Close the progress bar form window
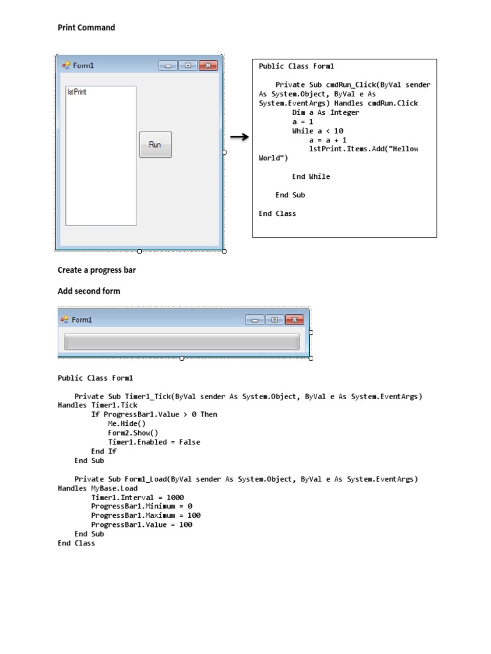The width and height of the screenshot is (491, 654). coord(294,320)
